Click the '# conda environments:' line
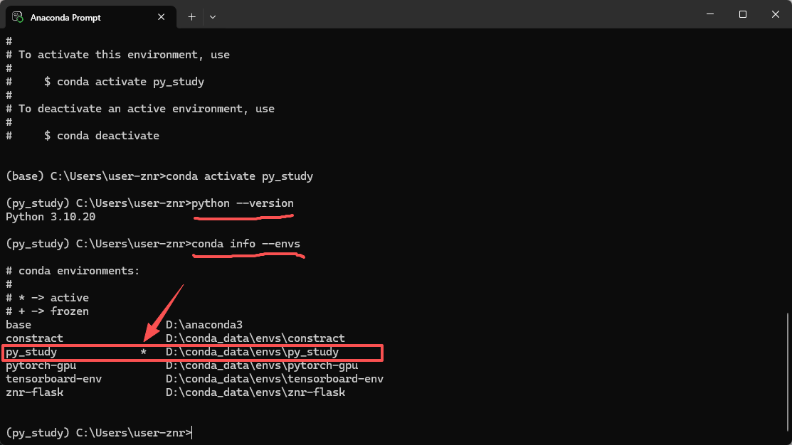Screen dimensions: 792x445 tap(73, 271)
